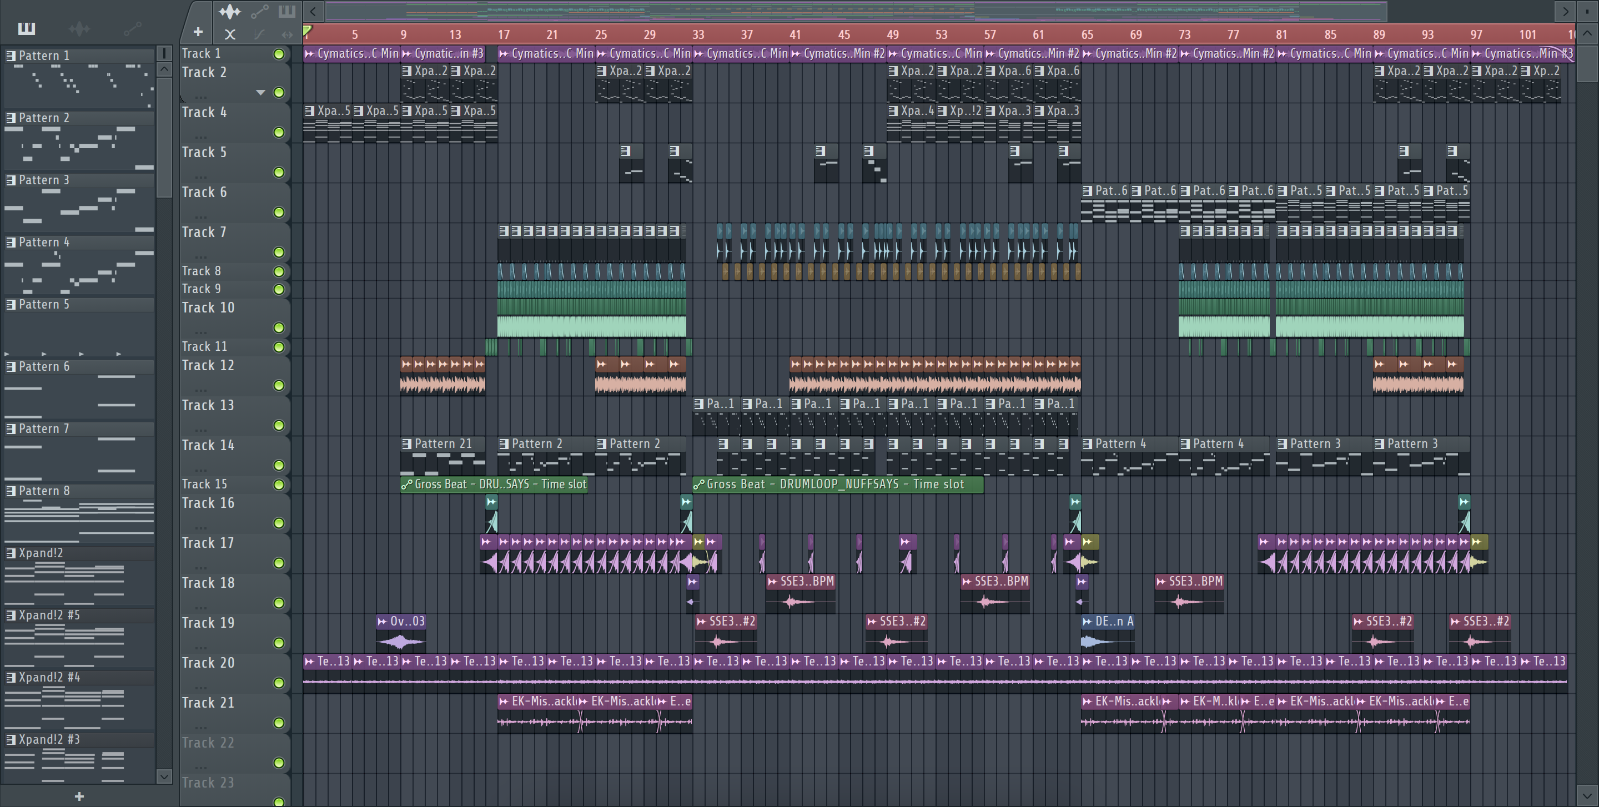The image size is (1599, 807).
Task: Click first SSE3..#2 clip icon on Track 19
Action: [x=701, y=622]
